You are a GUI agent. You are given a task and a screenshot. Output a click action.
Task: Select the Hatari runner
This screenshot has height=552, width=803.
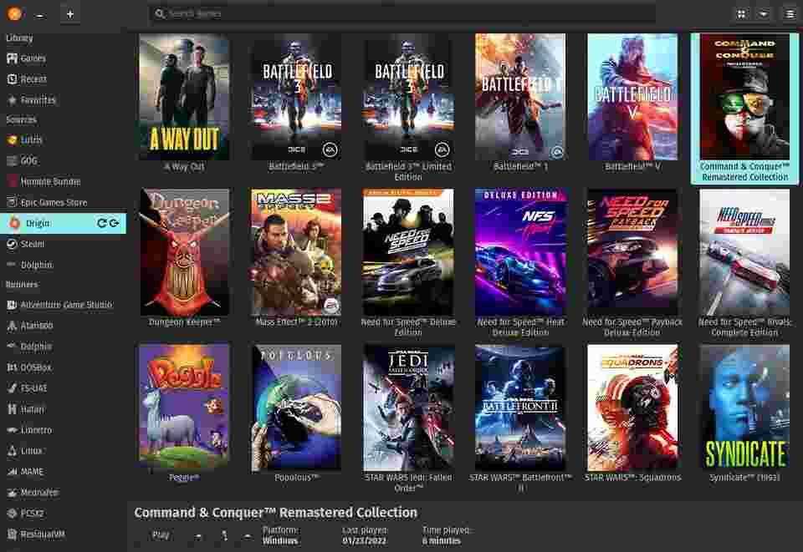click(63, 409)
